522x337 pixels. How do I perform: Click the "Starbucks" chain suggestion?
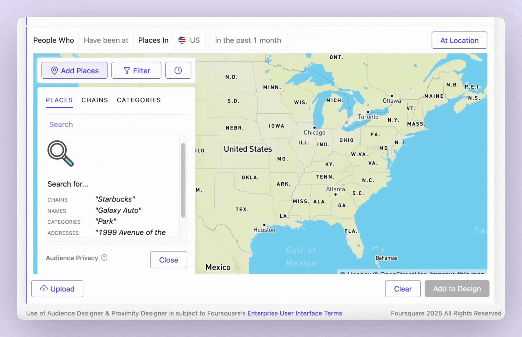coord(115,199)
